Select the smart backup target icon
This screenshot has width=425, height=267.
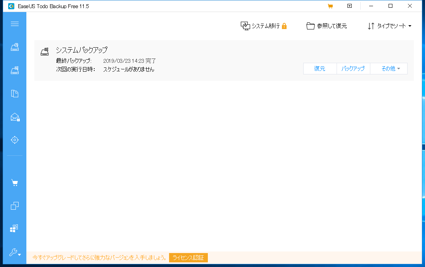[15, 140]
